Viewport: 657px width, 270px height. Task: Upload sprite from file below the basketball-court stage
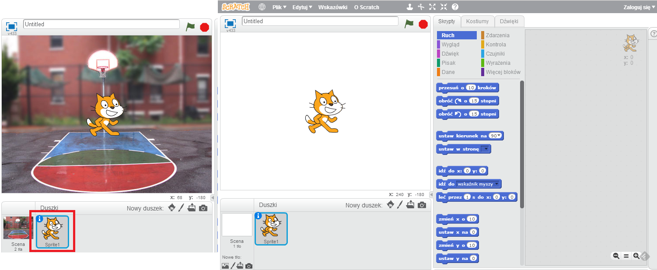[192, 208]
